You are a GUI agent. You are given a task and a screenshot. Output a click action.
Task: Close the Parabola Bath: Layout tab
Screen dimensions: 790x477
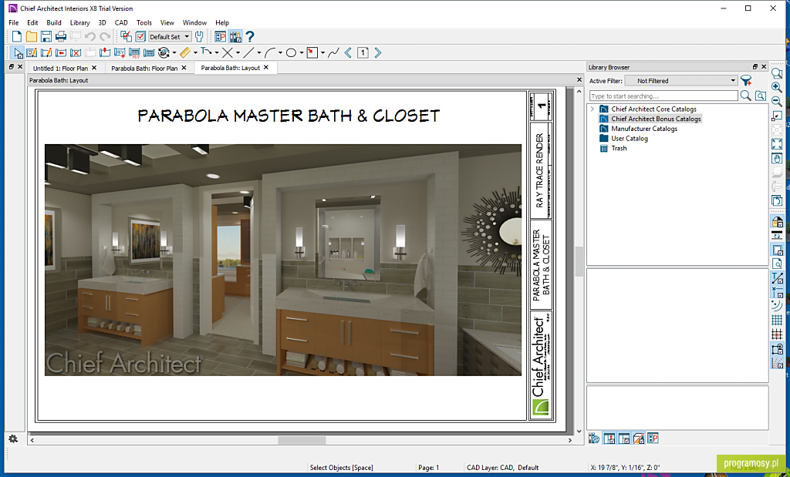[266, 67]
